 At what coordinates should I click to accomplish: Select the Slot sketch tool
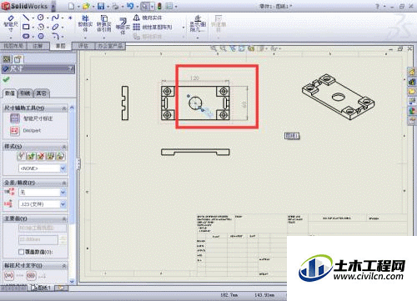coord(26,36)
